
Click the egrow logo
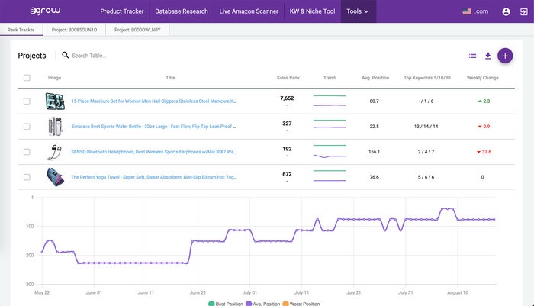pyautogui.click(x=45, y=11)
